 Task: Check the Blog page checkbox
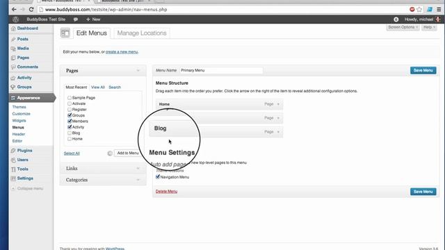point(70,133)
